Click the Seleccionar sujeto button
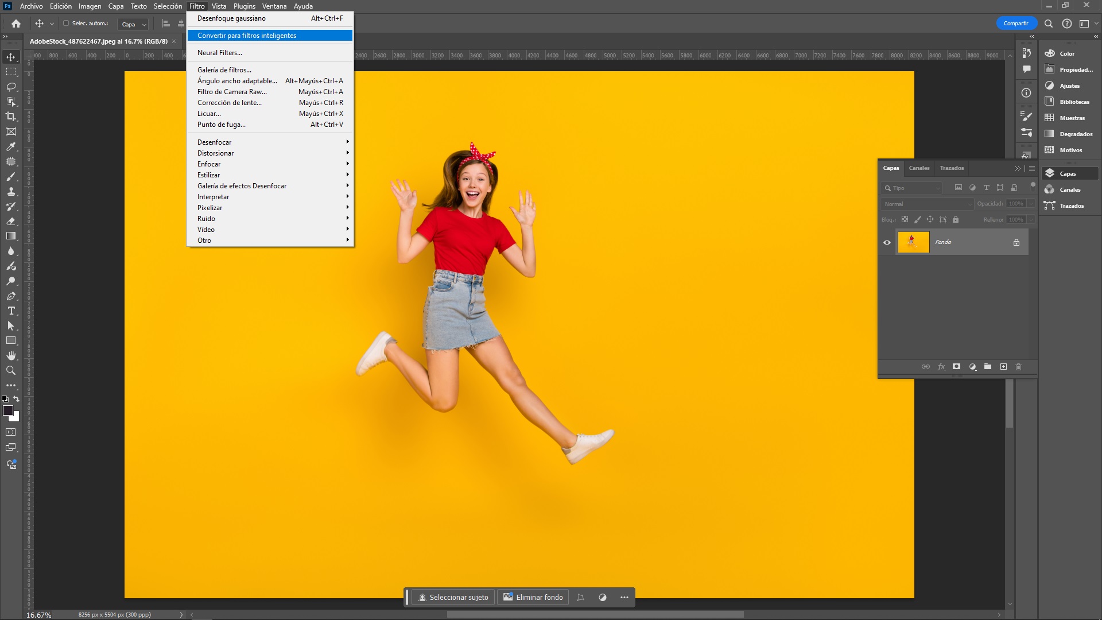The image size is (1102, 620). (x=453, y=597)
